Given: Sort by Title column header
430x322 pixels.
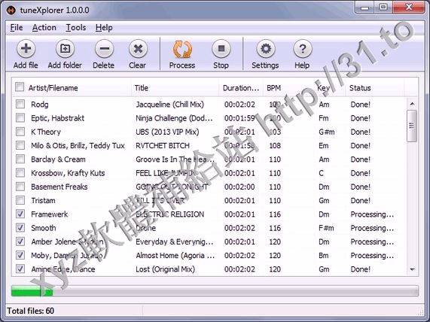Looking at the screenshot, I should (x=175, y=88).
